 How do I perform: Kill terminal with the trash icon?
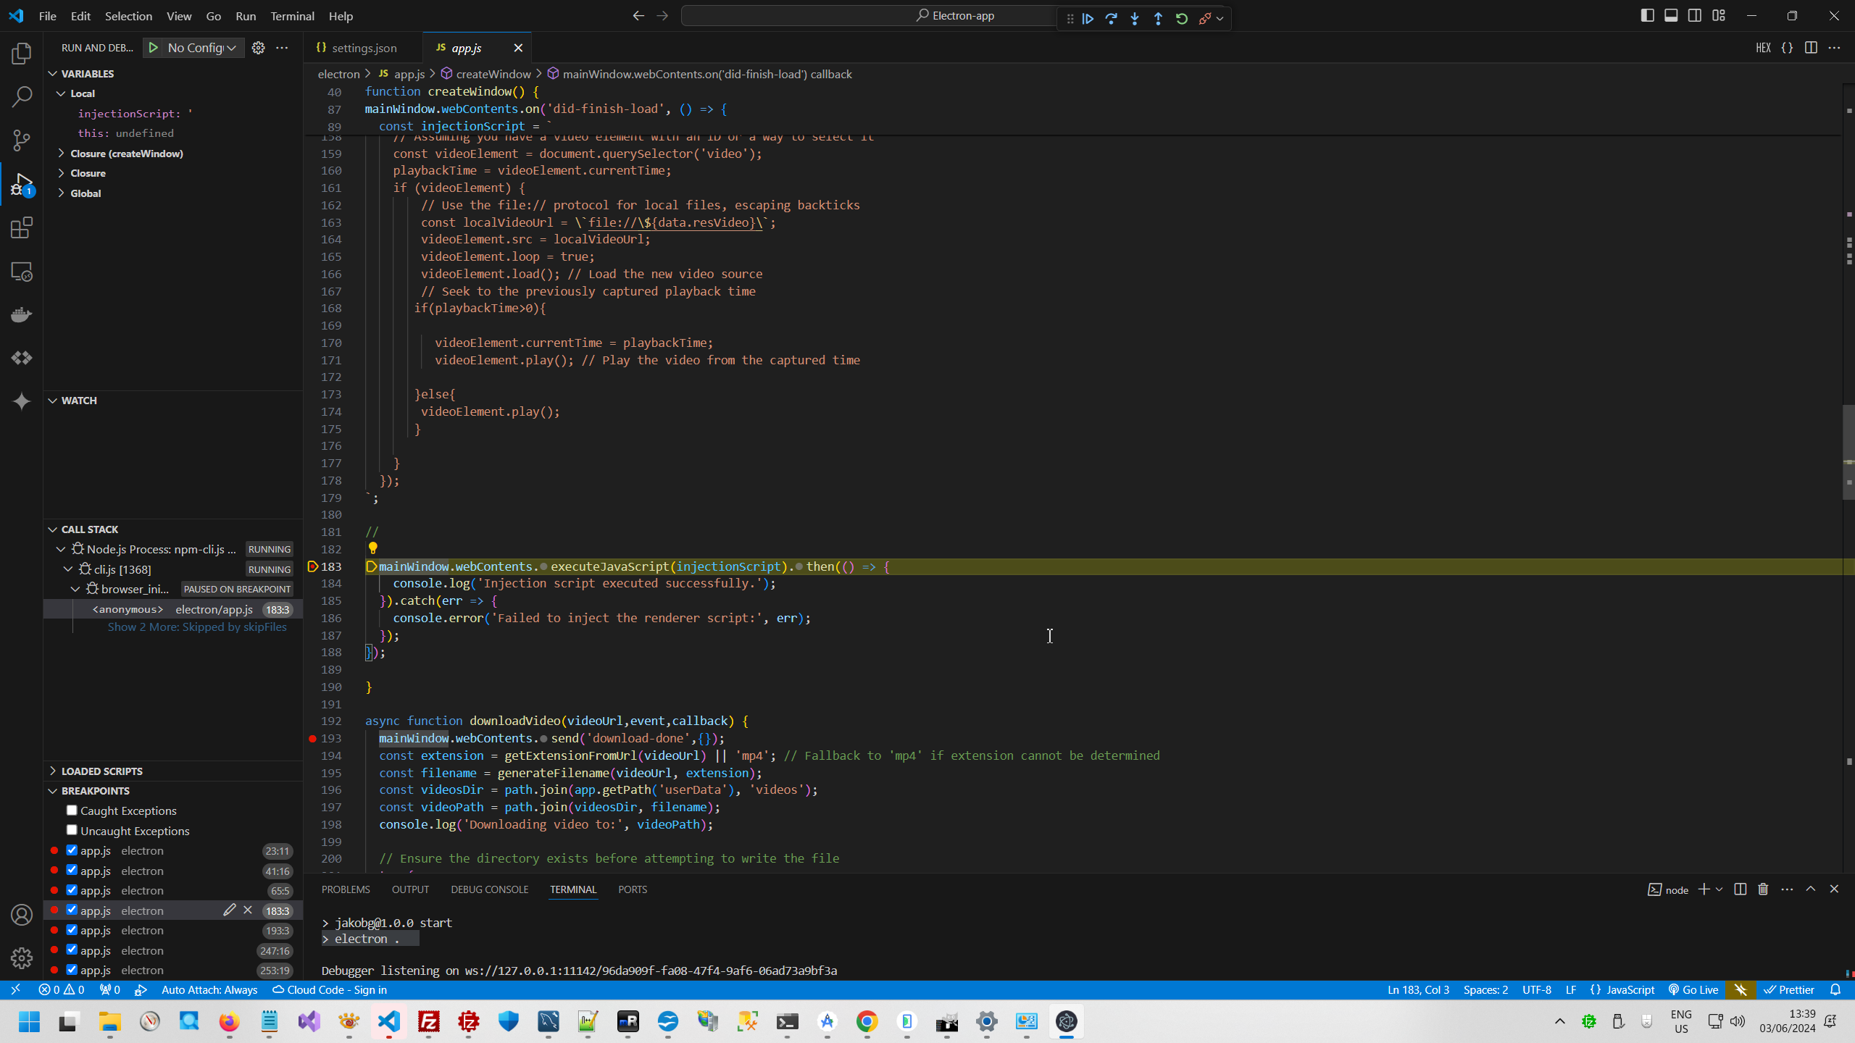point(1763,889)
